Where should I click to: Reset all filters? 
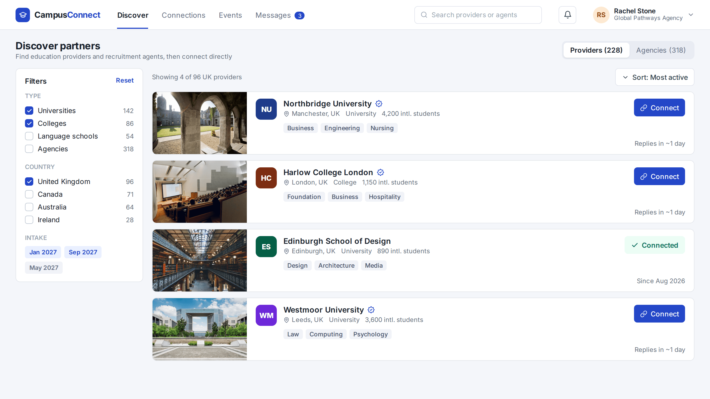(x=125, y=80)
